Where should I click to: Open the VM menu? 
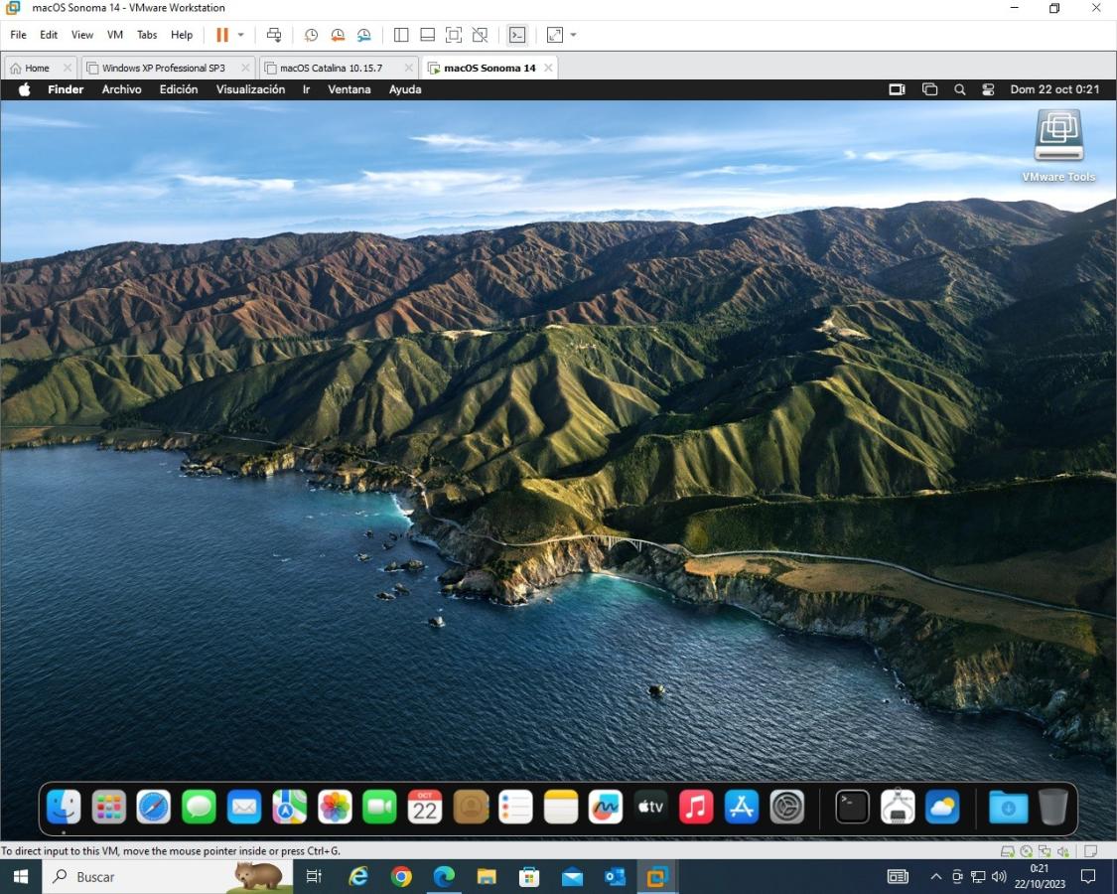tap(115, 35)
